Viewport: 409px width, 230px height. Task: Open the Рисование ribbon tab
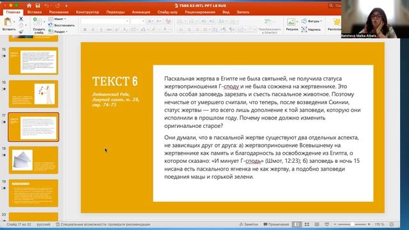pyautogui.click(x=59, y=12)
